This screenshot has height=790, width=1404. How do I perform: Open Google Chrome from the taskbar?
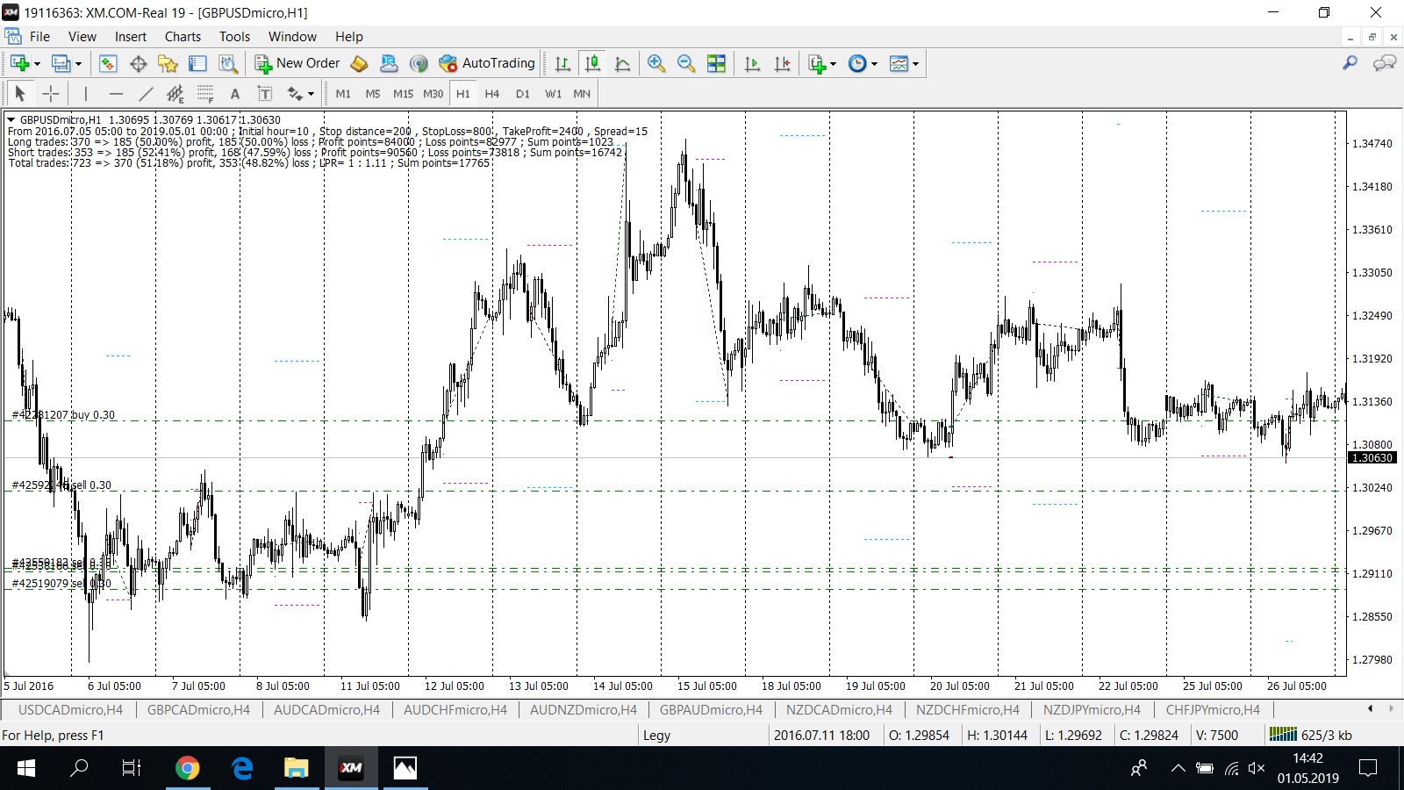[187, 769]
